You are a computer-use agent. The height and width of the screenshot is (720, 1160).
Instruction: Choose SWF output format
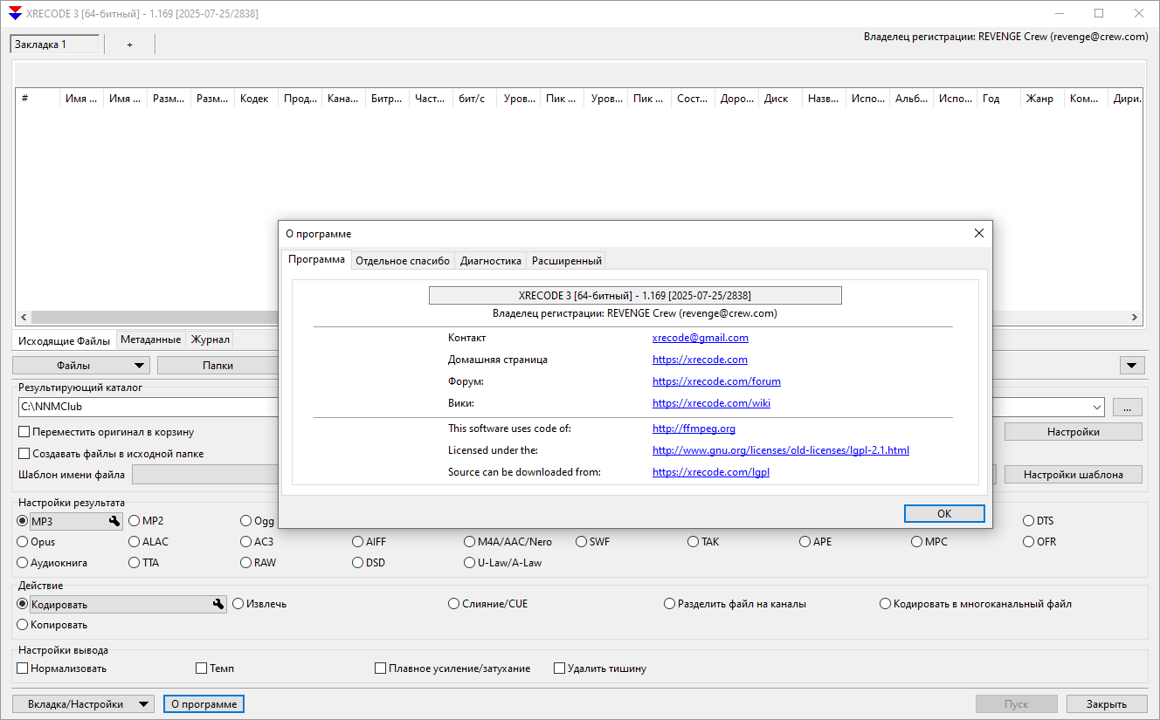point(582,542)
